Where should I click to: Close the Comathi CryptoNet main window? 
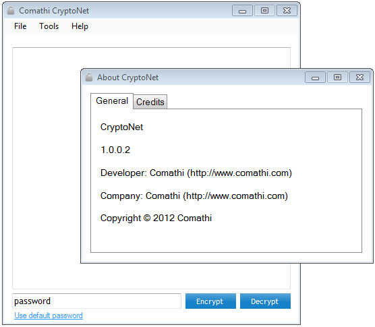pos(287,11)
